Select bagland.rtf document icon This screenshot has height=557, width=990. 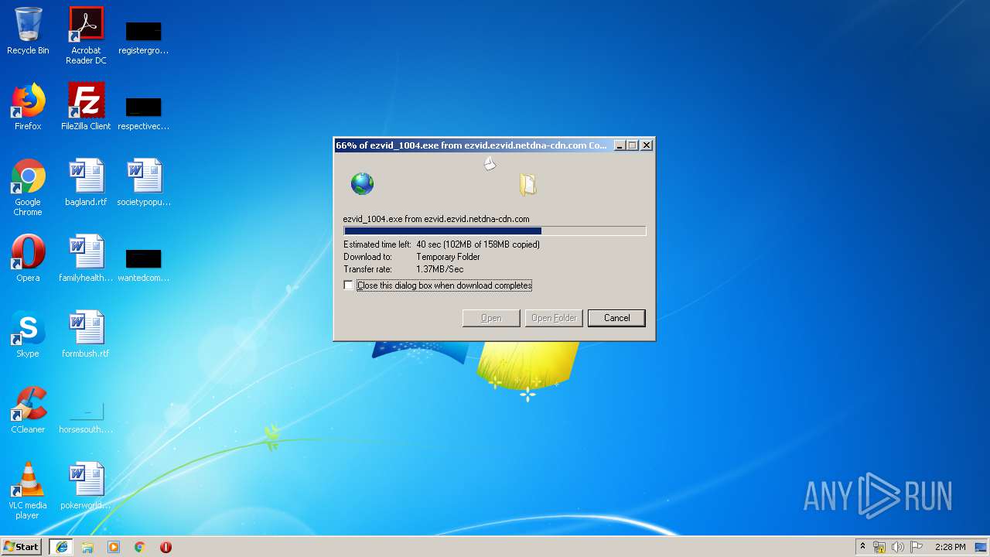point(86,183)
